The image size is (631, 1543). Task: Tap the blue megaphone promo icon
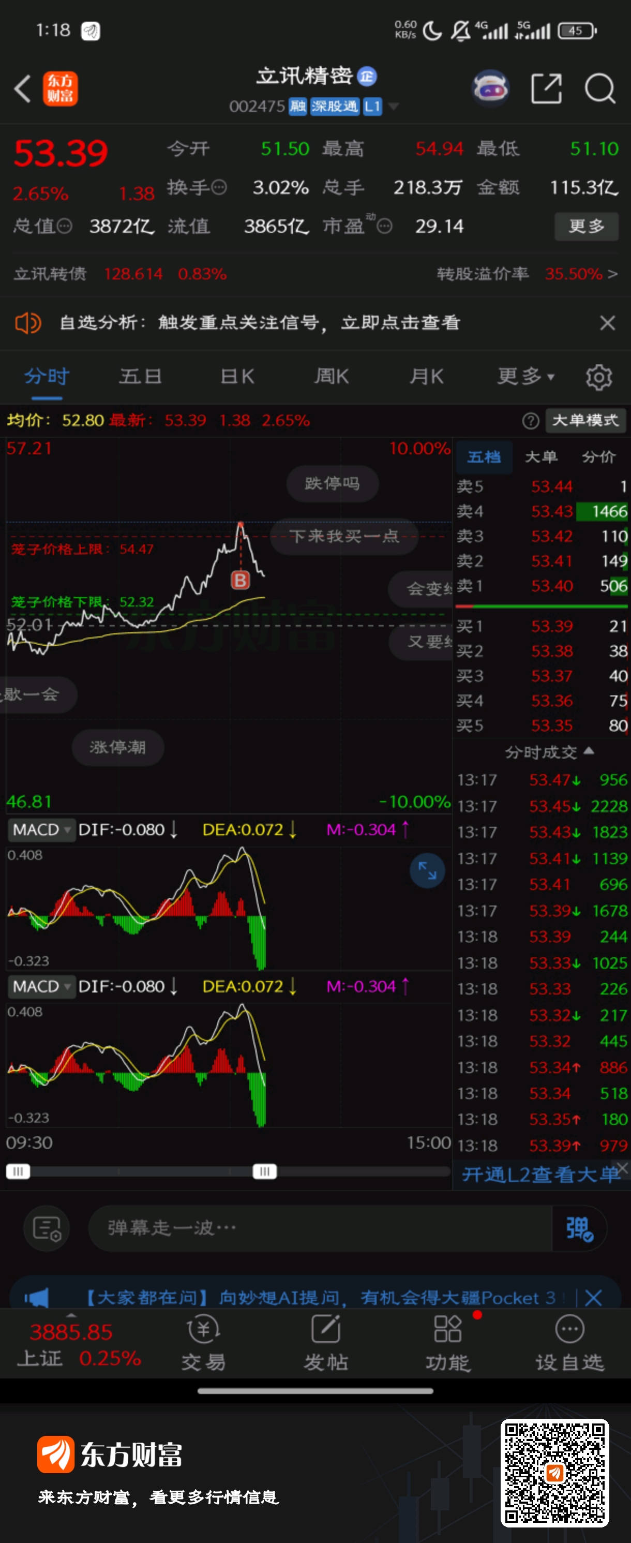[37, 1297]
